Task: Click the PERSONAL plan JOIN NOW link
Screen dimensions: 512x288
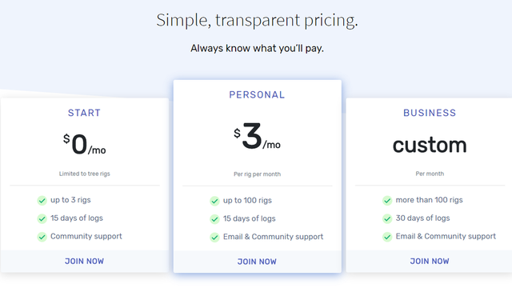Action: [257, 262]
